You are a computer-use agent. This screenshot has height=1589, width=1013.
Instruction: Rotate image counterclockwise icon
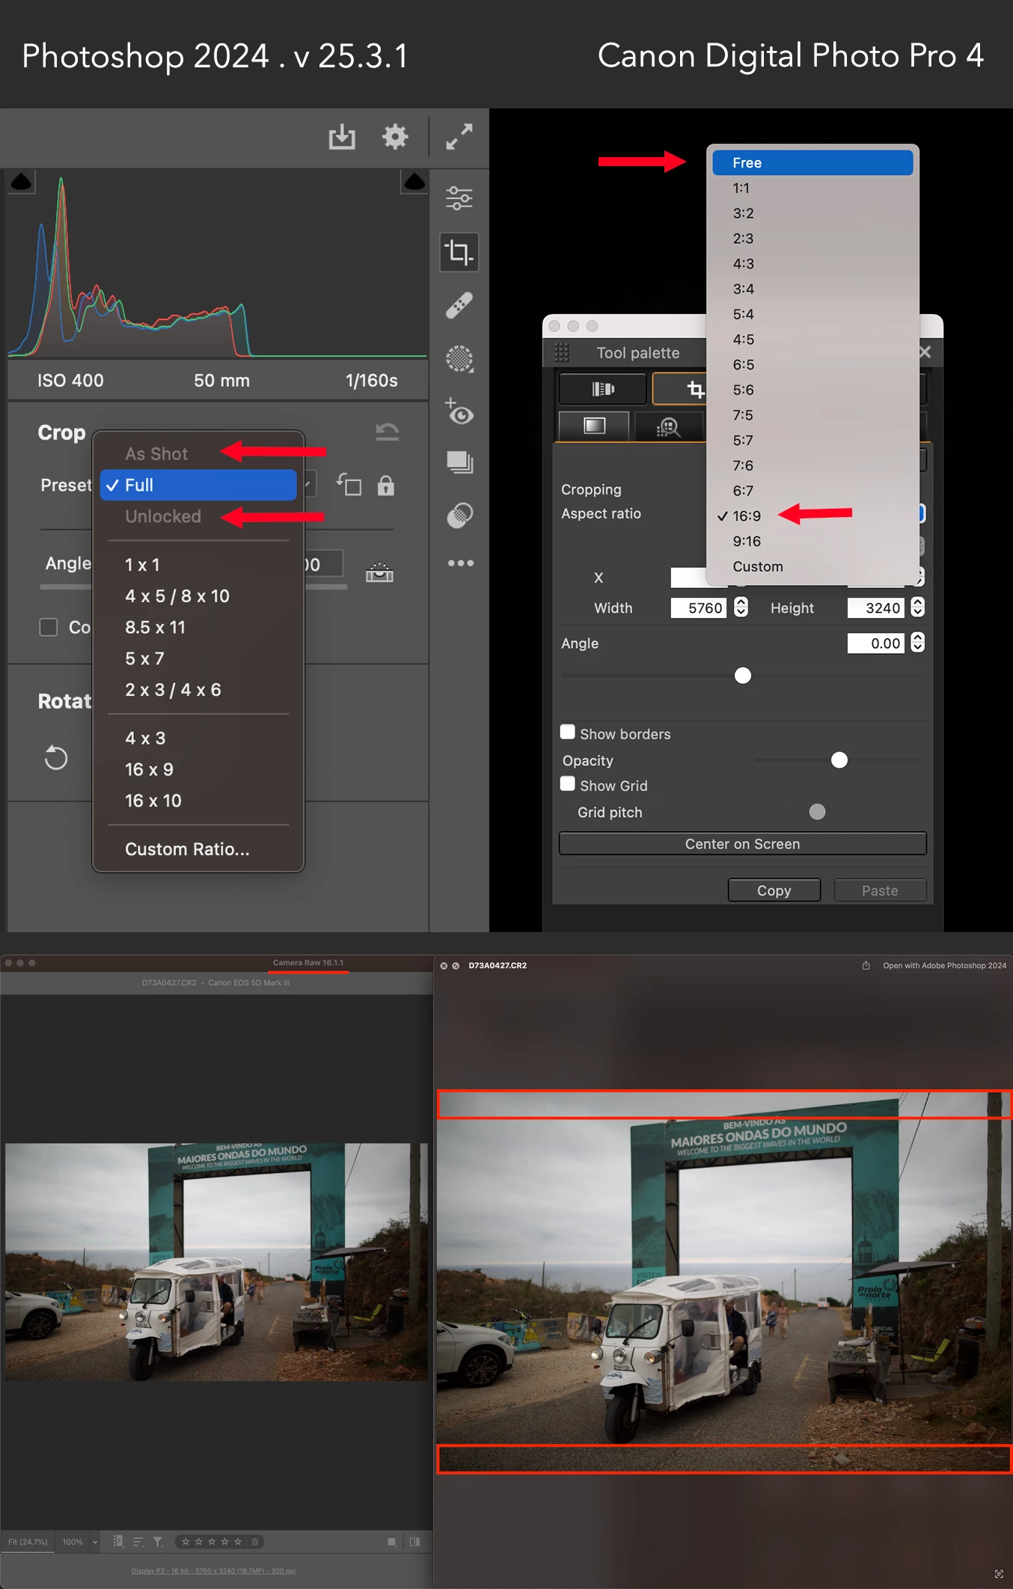pos(55,757)
